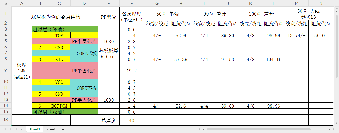339x133 pixels.
Task: Select the SIG layer cell
Action: (59, 59)
